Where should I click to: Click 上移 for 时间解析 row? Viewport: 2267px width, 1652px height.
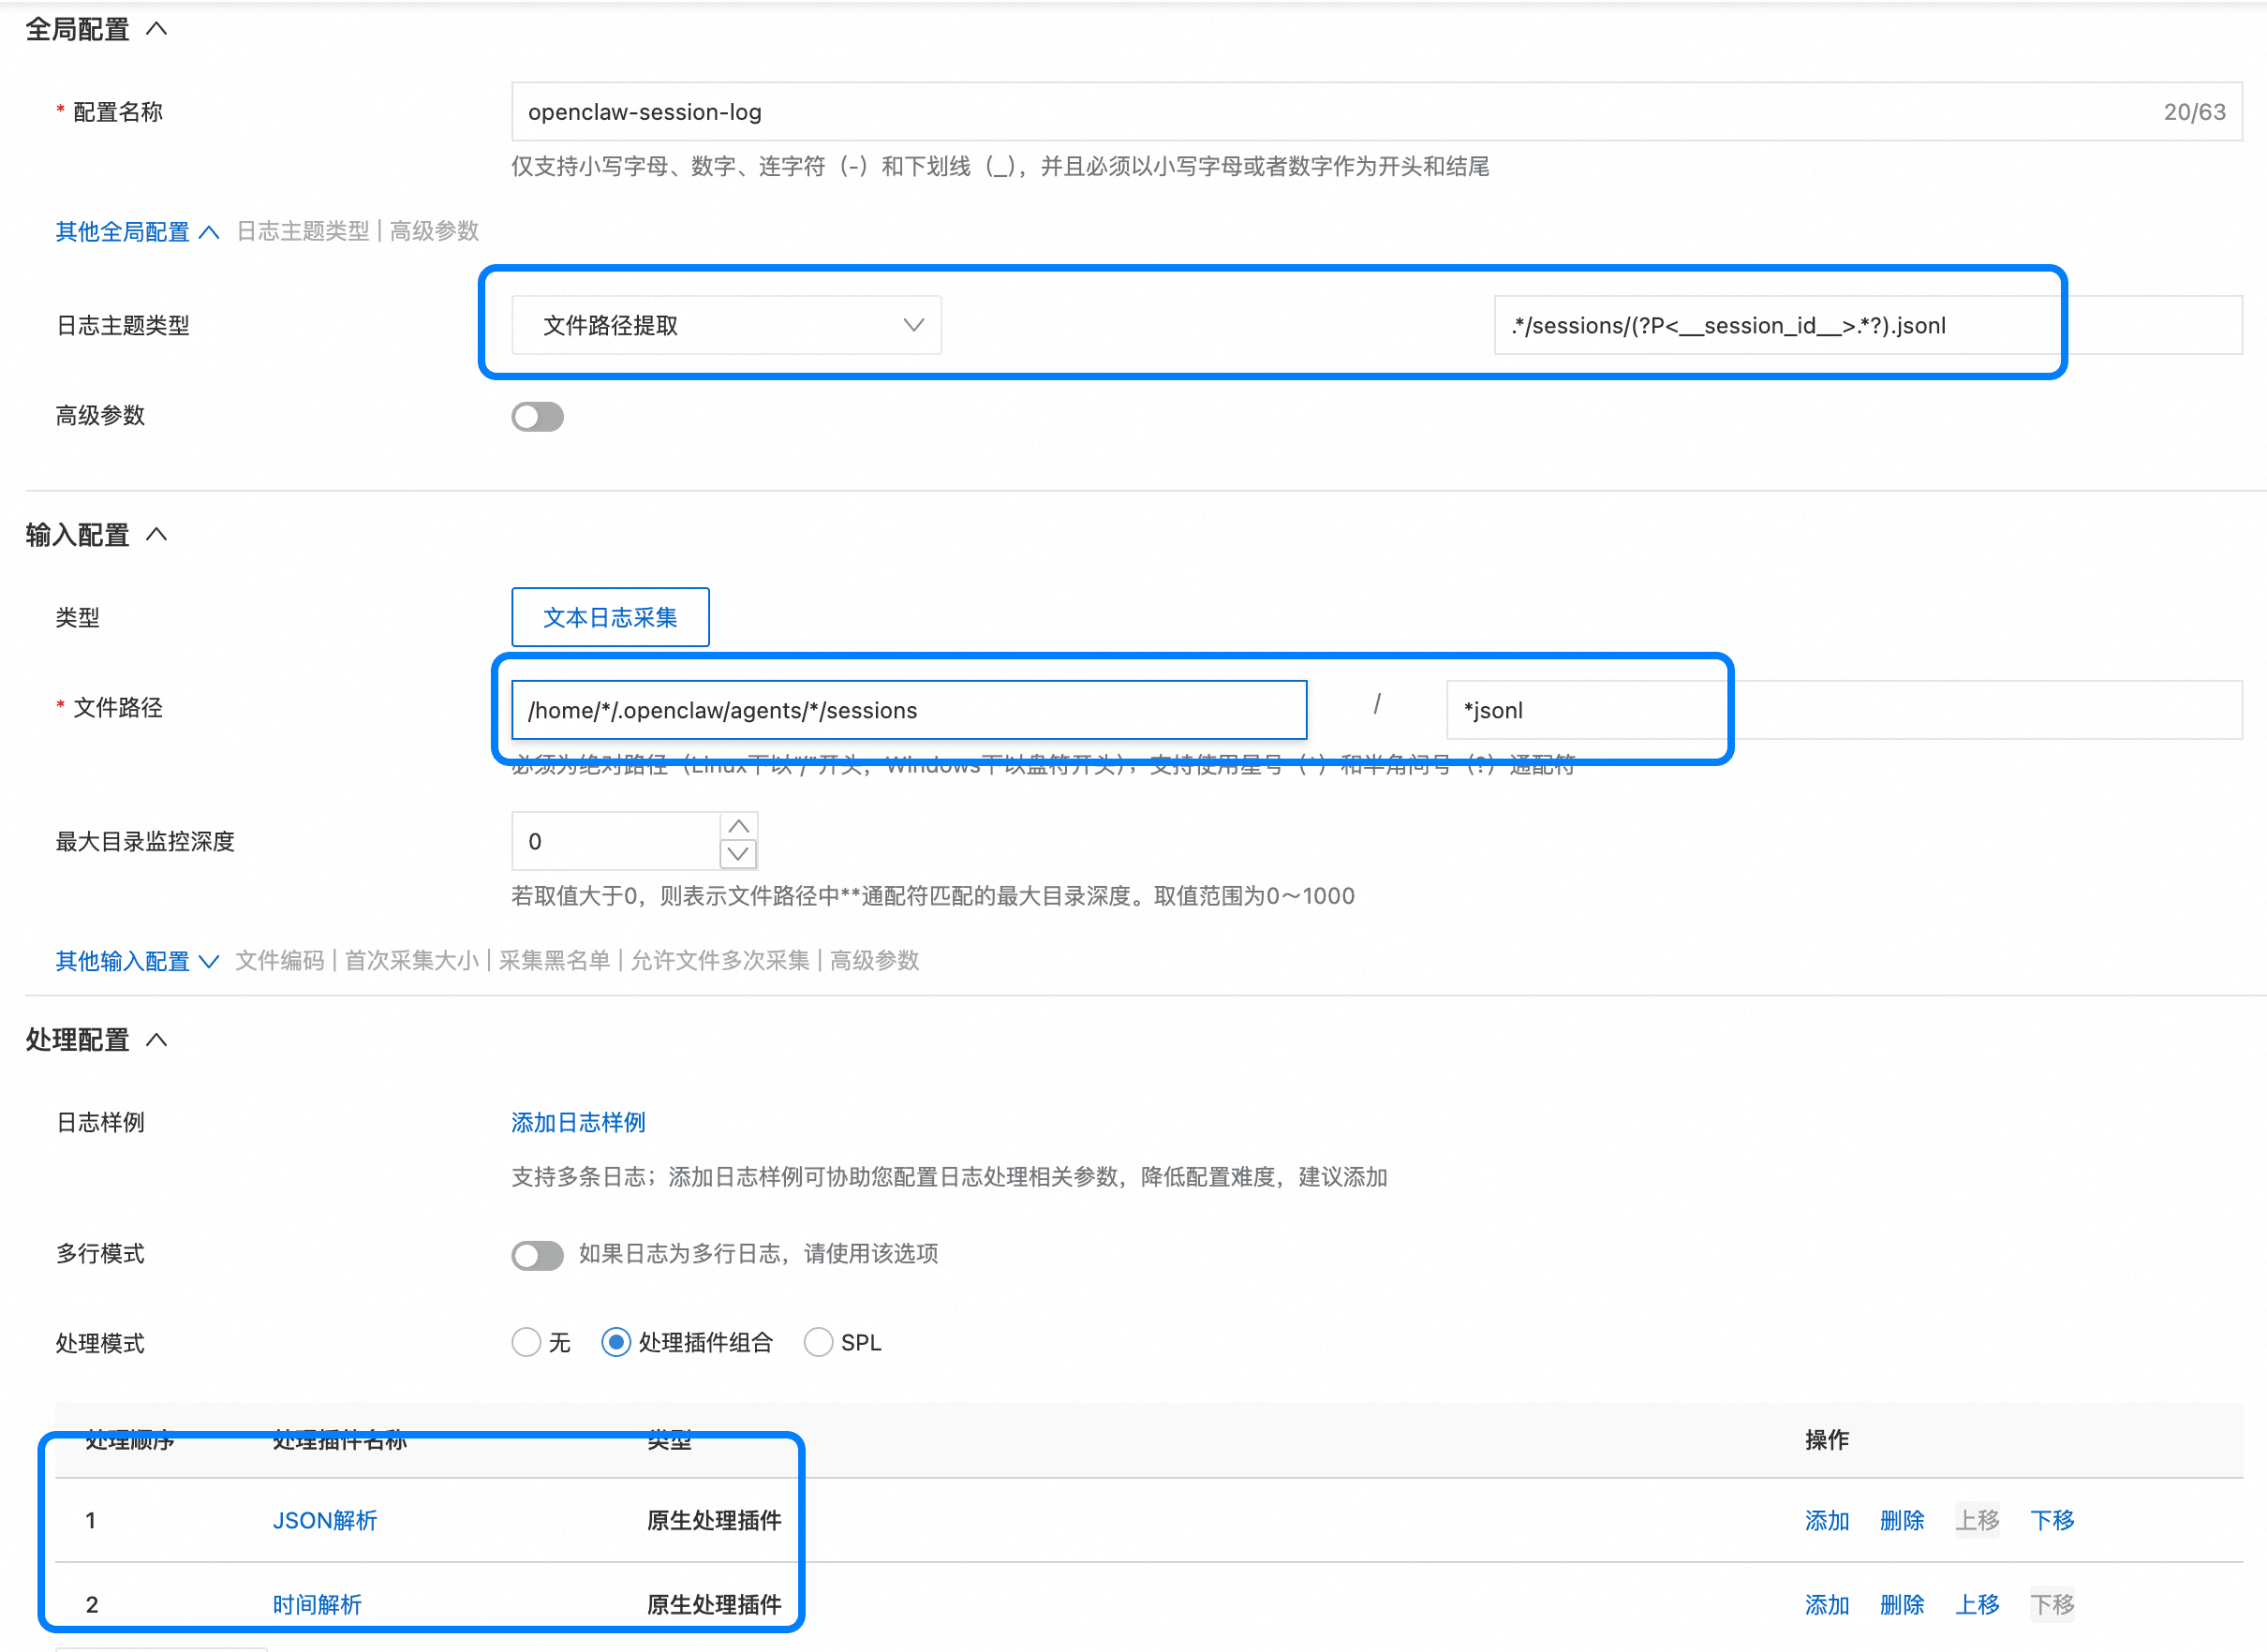click(1976, 1604)
